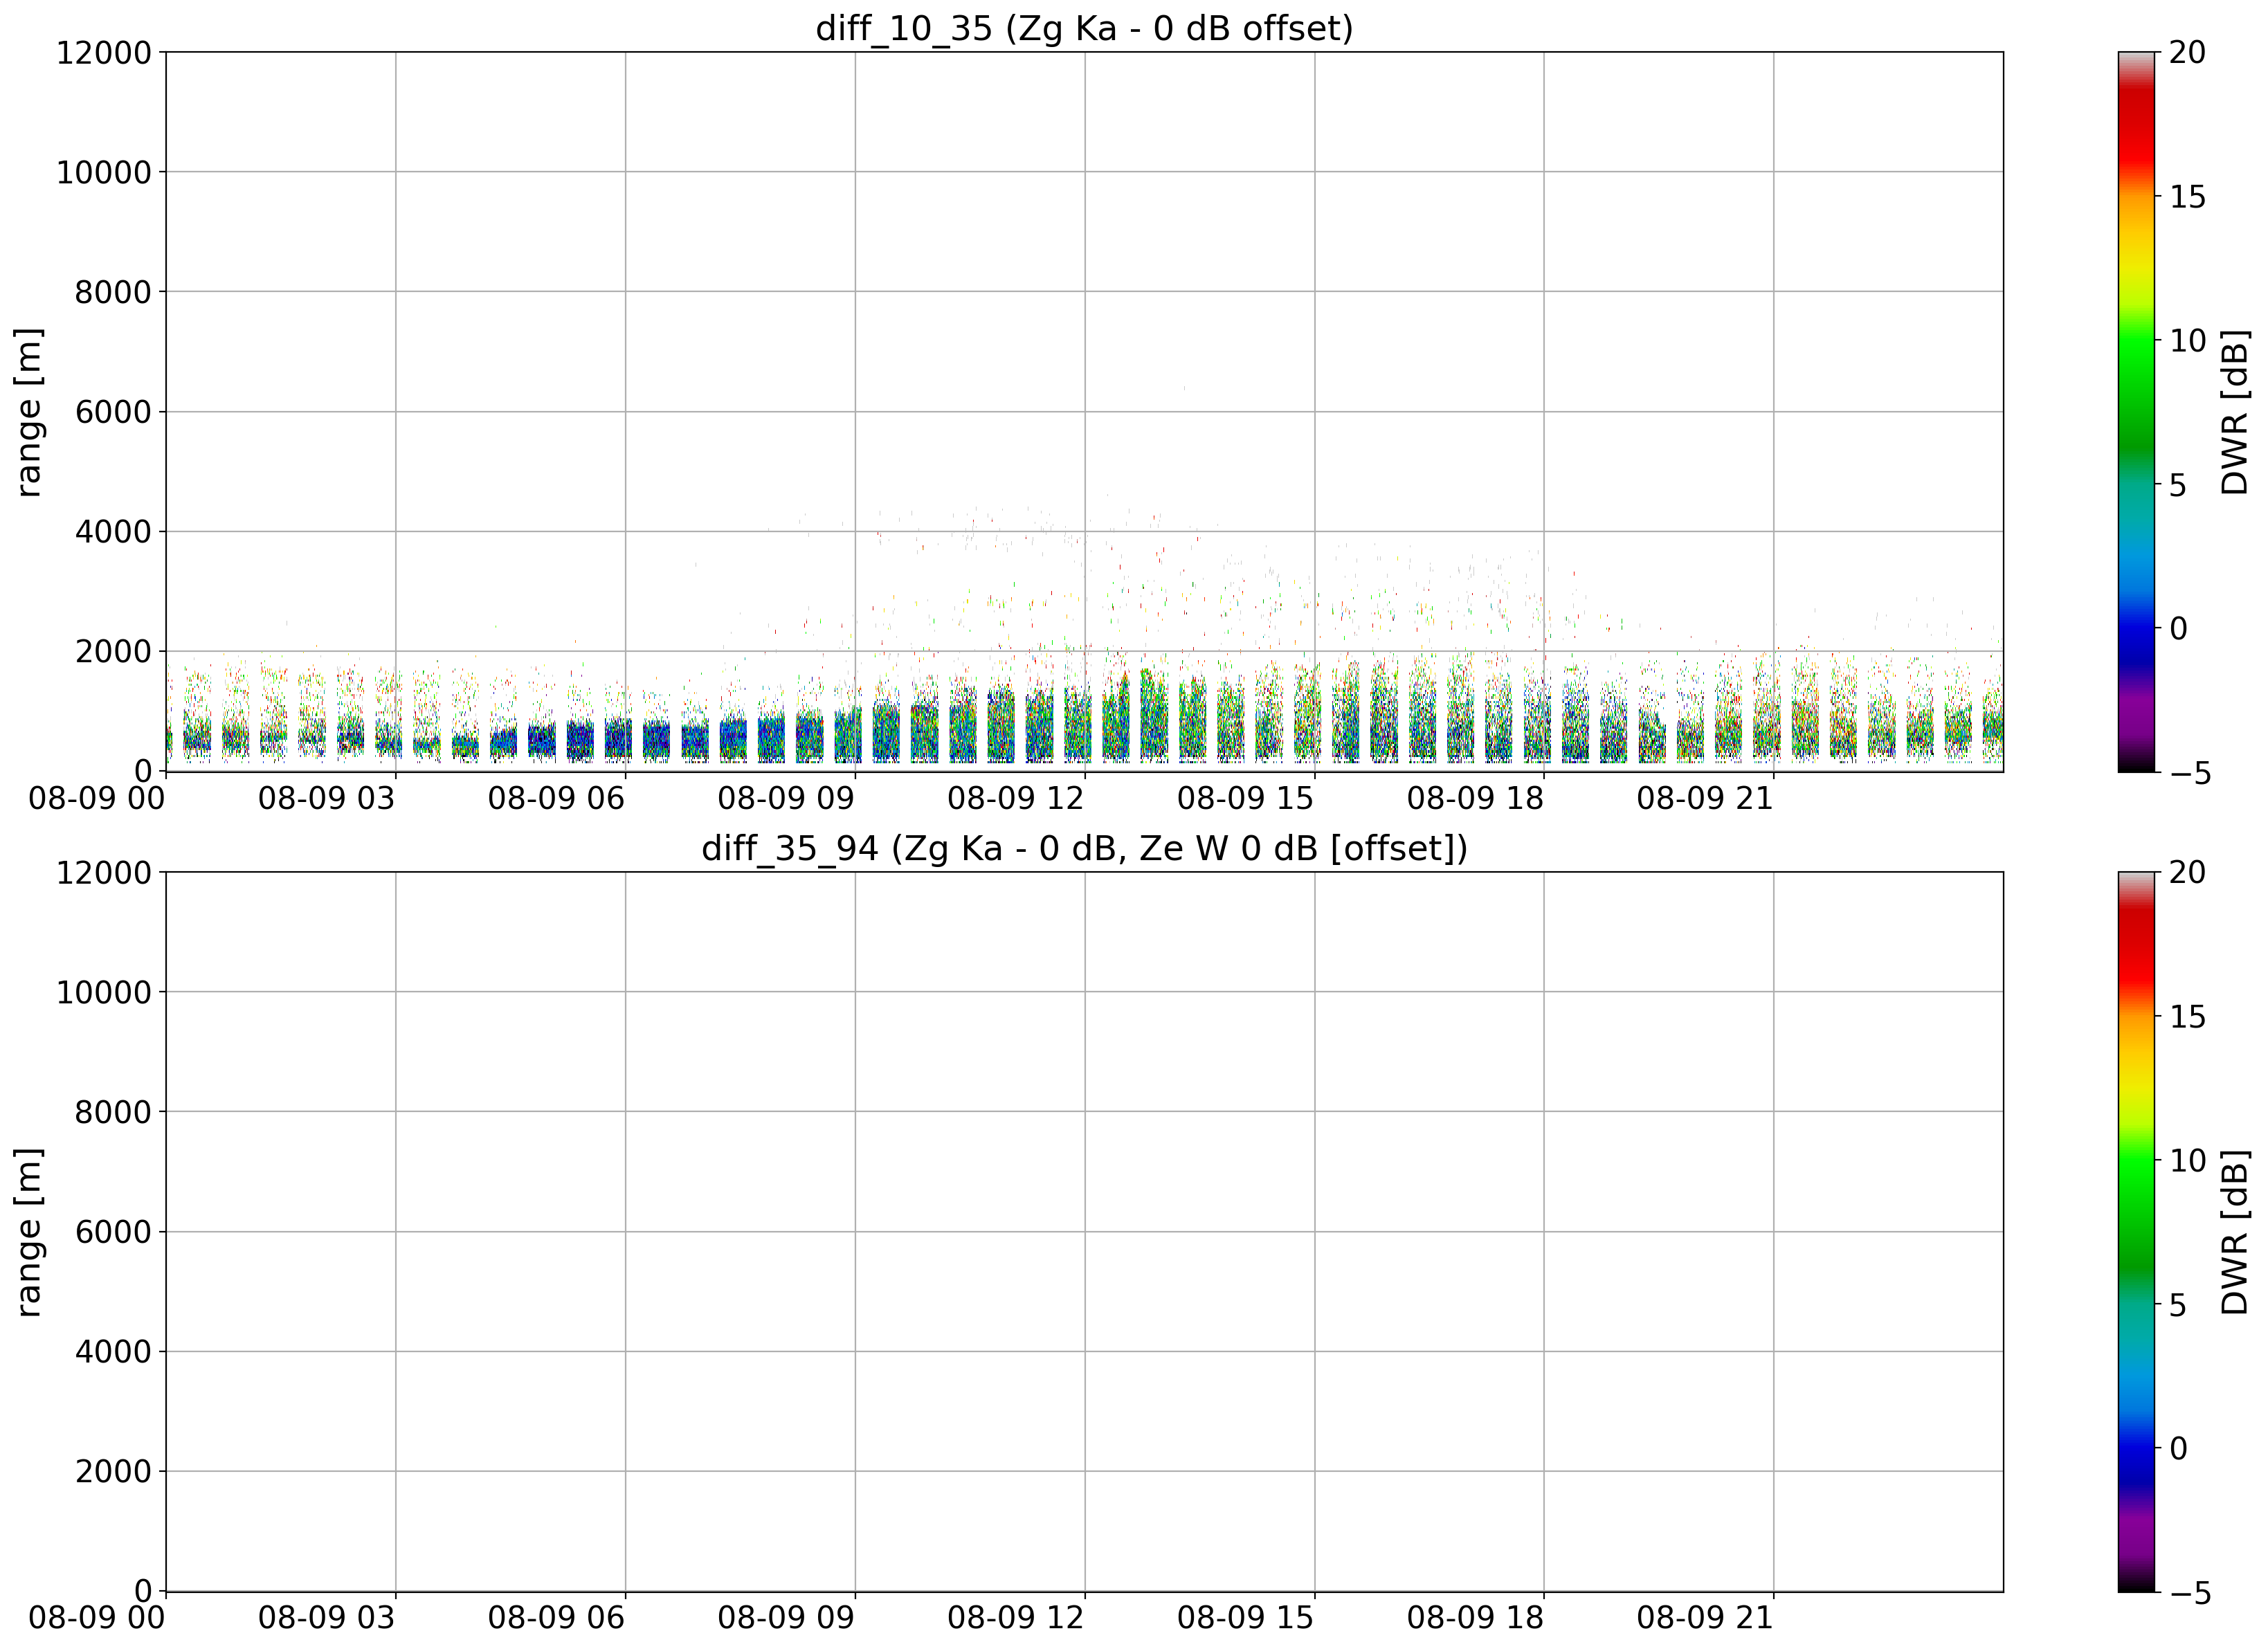
Task: Click the "DWR [dB]" label beside the diff_35_94 colorbar
Action: [2234, 1232]
